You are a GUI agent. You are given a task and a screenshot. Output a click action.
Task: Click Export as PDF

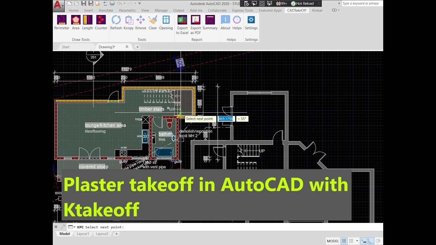196,25
